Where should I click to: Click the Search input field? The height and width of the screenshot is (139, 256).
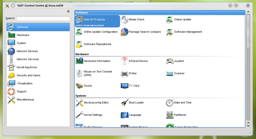pyautogui.click(x=43, y=18)
